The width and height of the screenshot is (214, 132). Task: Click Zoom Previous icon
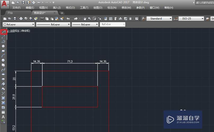click(x=100, y=18)
